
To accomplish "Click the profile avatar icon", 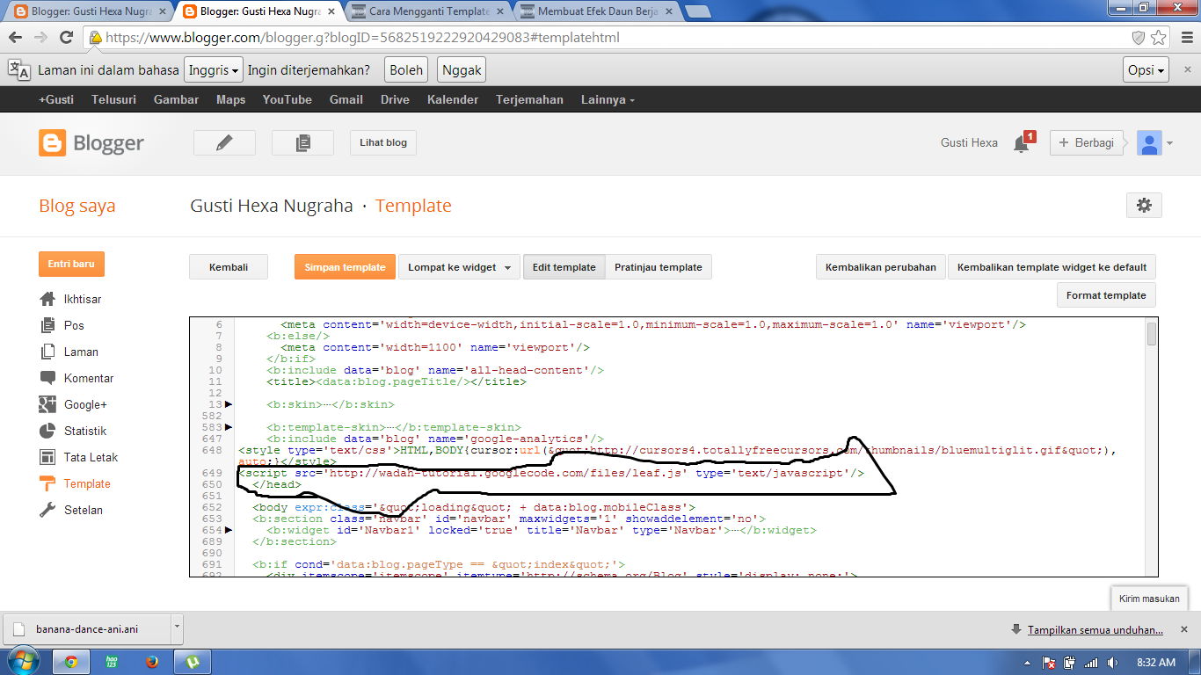I will click(1149, 143).
